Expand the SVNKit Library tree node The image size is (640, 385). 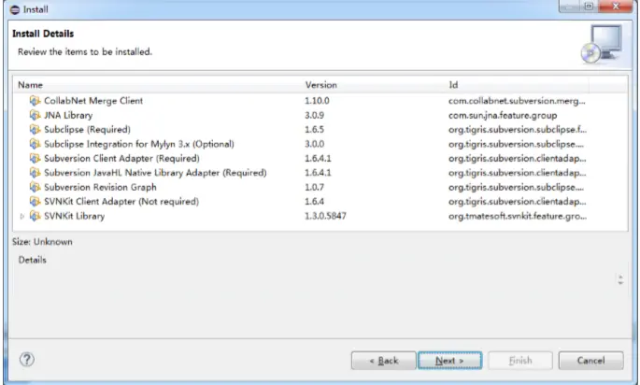pos(22,217)
